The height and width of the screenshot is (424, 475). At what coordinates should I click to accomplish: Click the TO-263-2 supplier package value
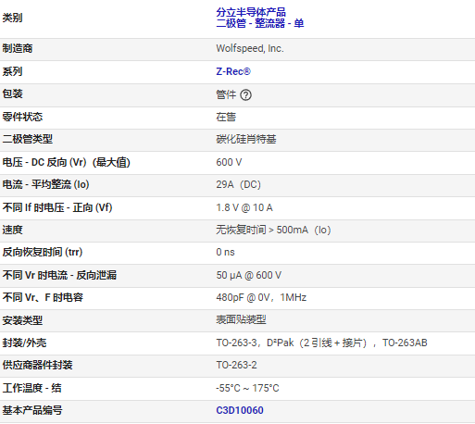click(x=236, y=365)
